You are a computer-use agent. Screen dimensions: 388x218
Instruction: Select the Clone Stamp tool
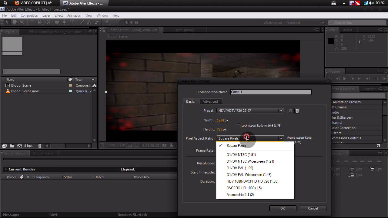click(89, 22)
